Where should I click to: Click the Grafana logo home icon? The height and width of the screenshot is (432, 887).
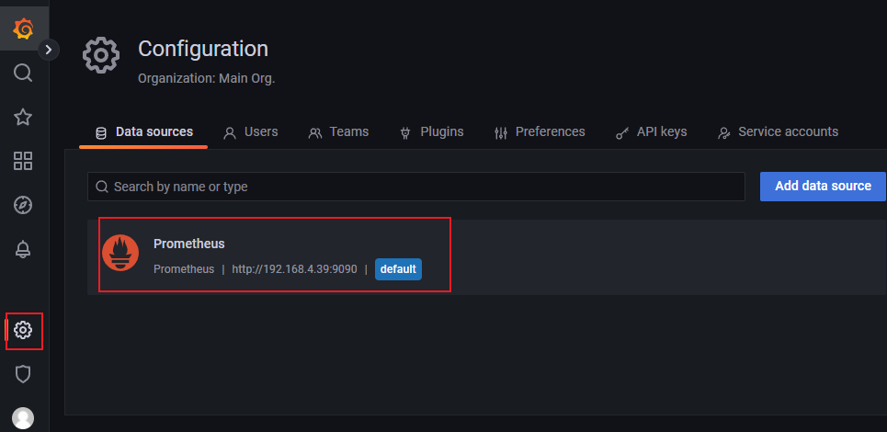pos(23,28)
